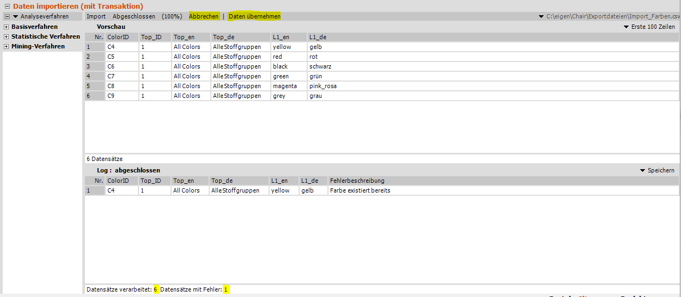Expand the Statistische Verfahren node
Image resolution: width=681 pixels, height=297 pixels.
(x=6, y=36)
